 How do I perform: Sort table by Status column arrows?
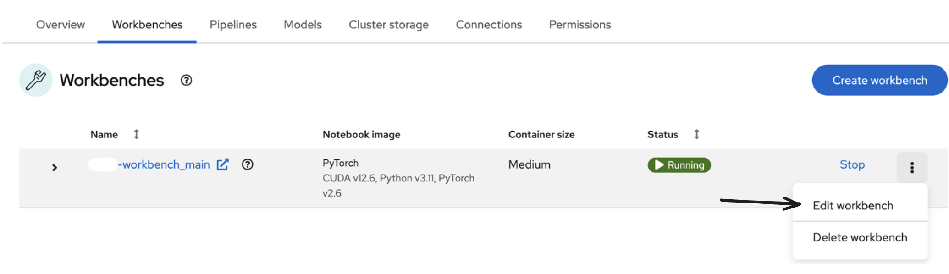696,134
